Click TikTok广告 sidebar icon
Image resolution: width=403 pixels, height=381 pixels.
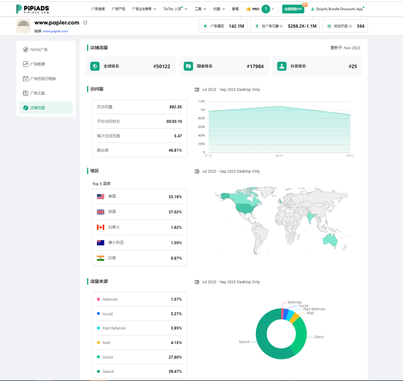[x=25, y=50]
